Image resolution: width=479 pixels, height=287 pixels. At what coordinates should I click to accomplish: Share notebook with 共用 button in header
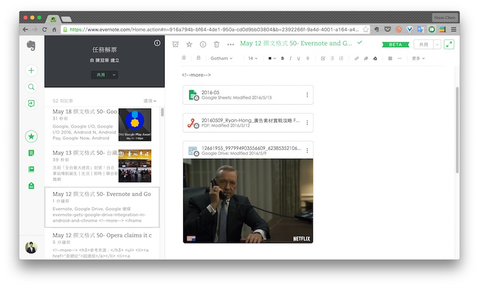point(101,75)
